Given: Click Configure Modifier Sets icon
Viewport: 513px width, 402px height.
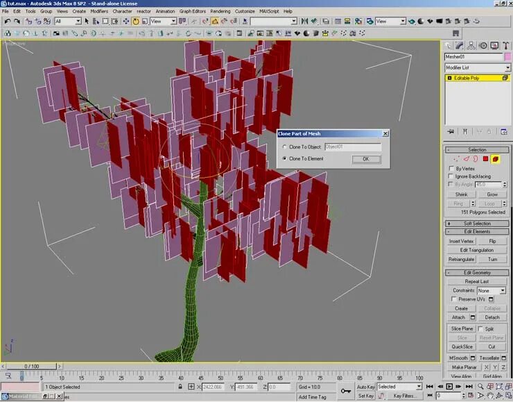Looking at the screenshot, I should (x=504, y=132).
